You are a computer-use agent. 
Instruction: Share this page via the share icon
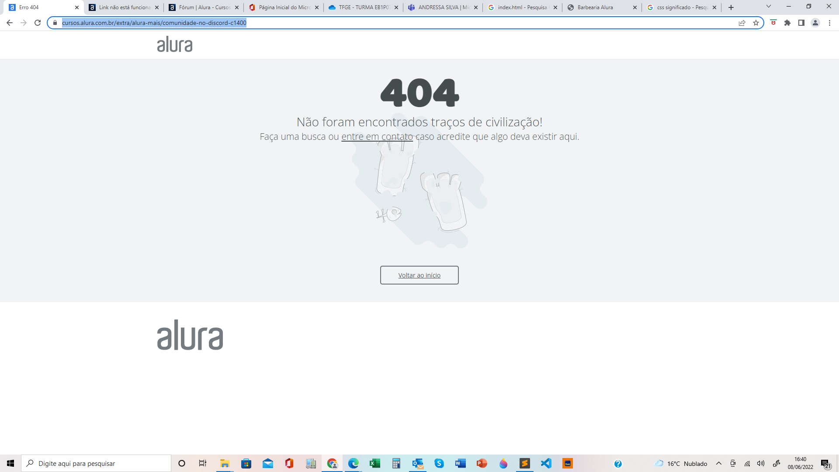(x=742, y=23)
